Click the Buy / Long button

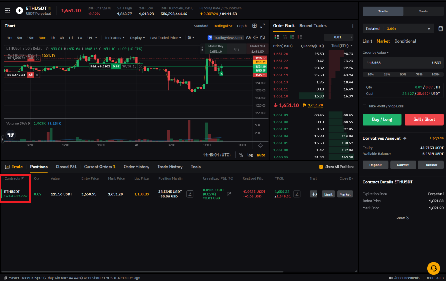pyautogui.click(x=382, y=119)
